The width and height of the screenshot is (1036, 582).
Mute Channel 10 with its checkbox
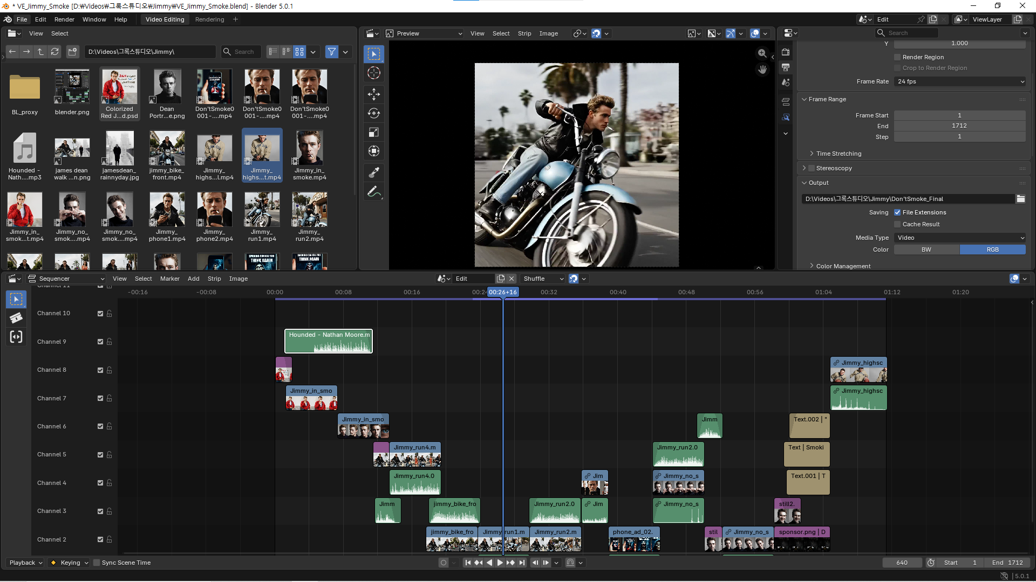pos(100,314)
